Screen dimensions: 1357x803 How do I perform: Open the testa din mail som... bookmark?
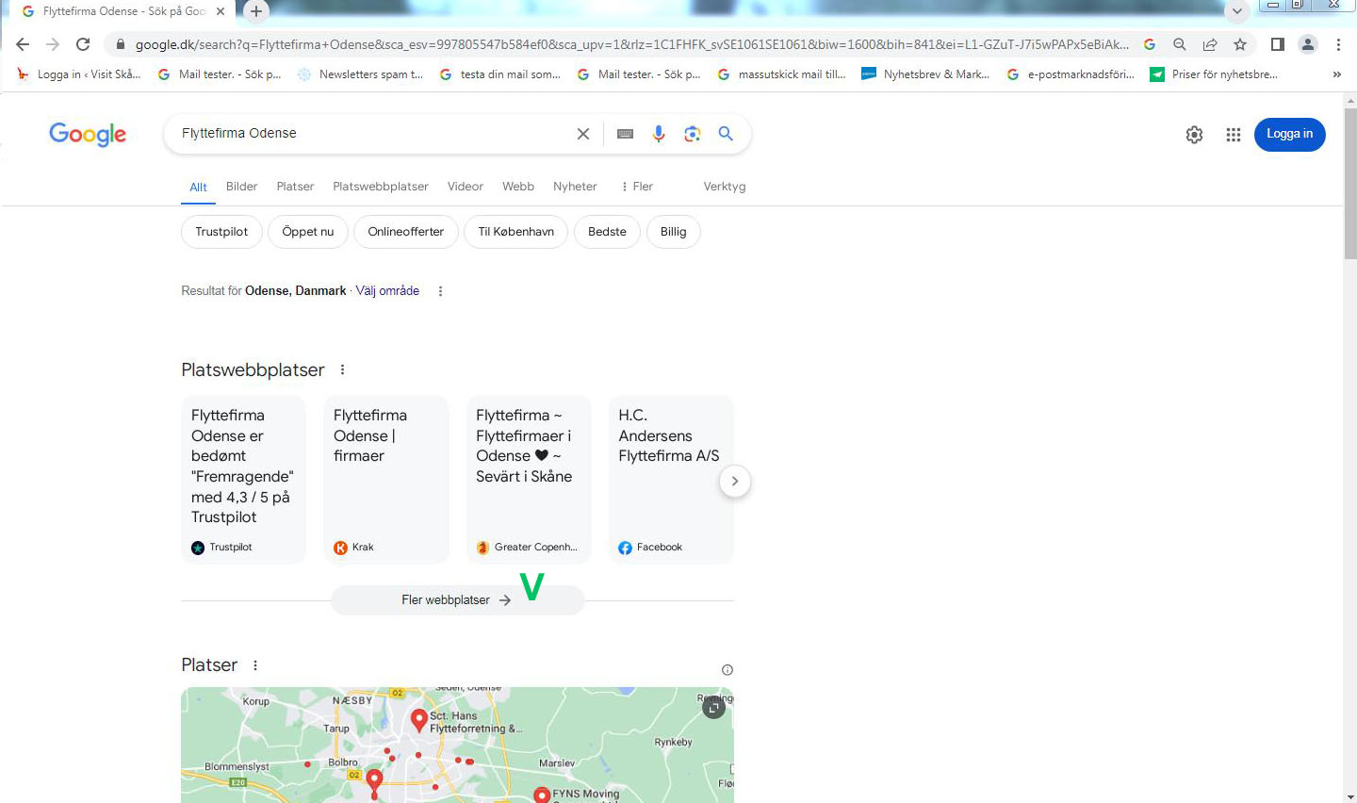pyautogui.click(x=500, y=74)
